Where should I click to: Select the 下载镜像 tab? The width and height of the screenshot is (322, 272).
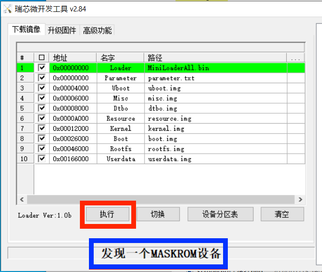coord(26,29)
